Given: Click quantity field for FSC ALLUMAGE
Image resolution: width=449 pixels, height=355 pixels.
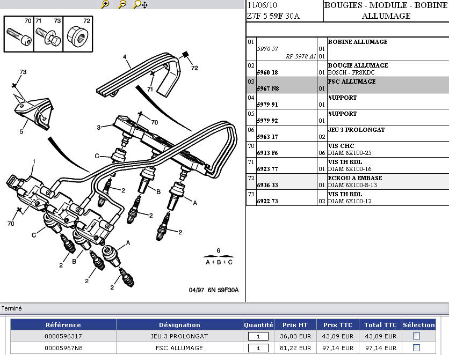Looking at the screenshot, I should 258,348.
